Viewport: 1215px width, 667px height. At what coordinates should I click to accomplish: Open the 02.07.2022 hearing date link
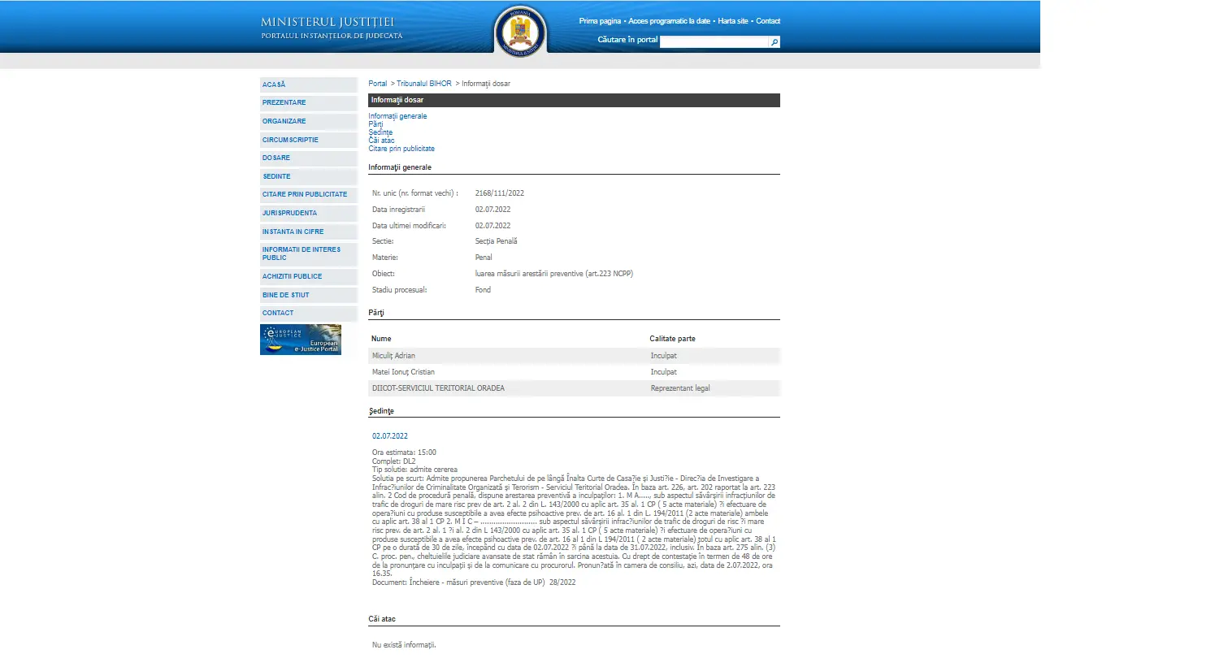(390, 436)
